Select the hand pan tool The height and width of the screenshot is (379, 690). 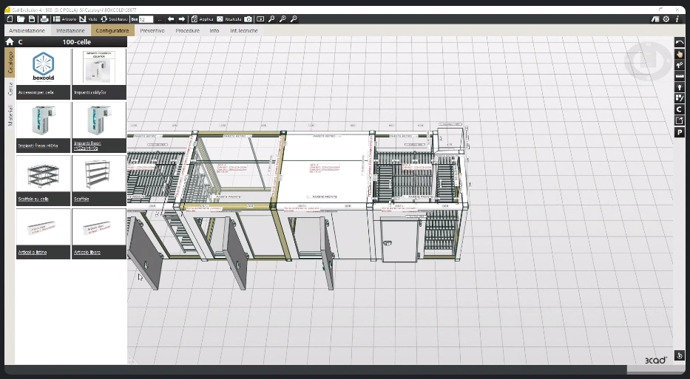(680, 55)
